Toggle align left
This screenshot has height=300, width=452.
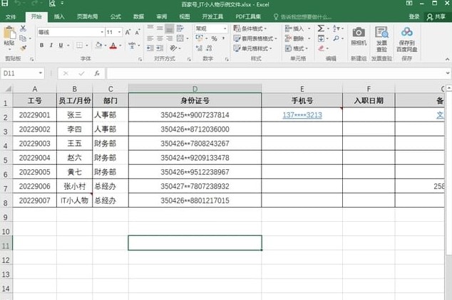coord(150,38)
